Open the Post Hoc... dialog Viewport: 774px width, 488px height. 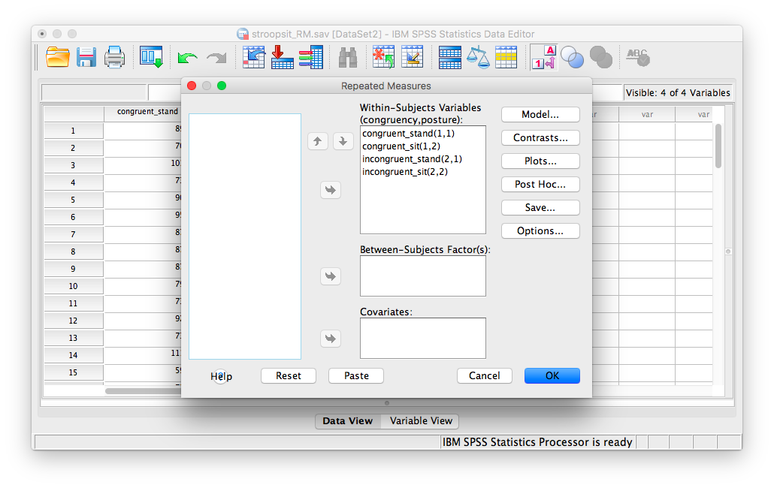coord(540,185)
